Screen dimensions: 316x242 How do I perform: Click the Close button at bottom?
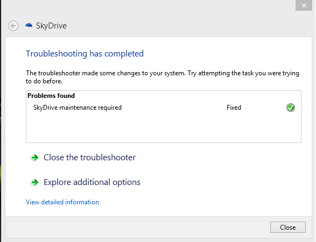click(288, 227)
